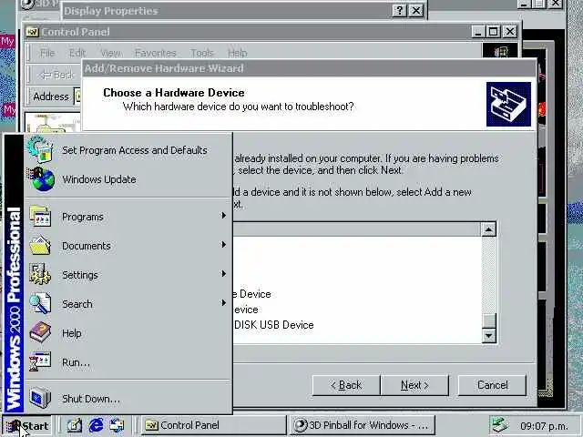Screen dimensions: 583x437
Task: Expand the Programs submenu arrow
Action: (x=223, y=216)
